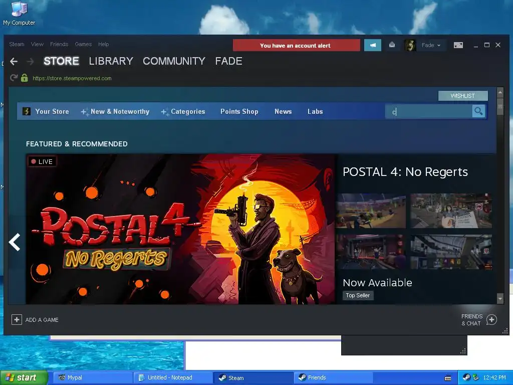View the top-left POSTAL 4 screenshot thumbnail
This screenshot has height=385, width=513.
(371, 211)
